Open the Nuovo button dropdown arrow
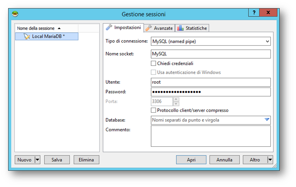Image resolution: width=296 pixels, height=187 pixels. tap(37, 160)
